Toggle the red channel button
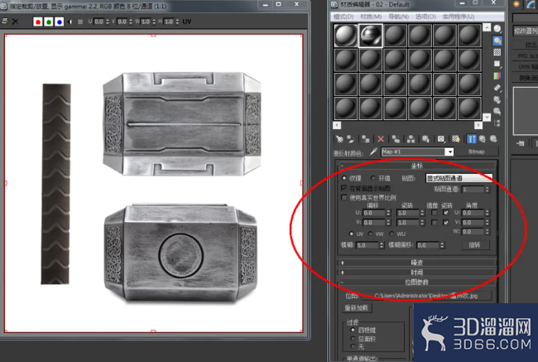This screenshot has height=362, width=538. click(38, 22)
